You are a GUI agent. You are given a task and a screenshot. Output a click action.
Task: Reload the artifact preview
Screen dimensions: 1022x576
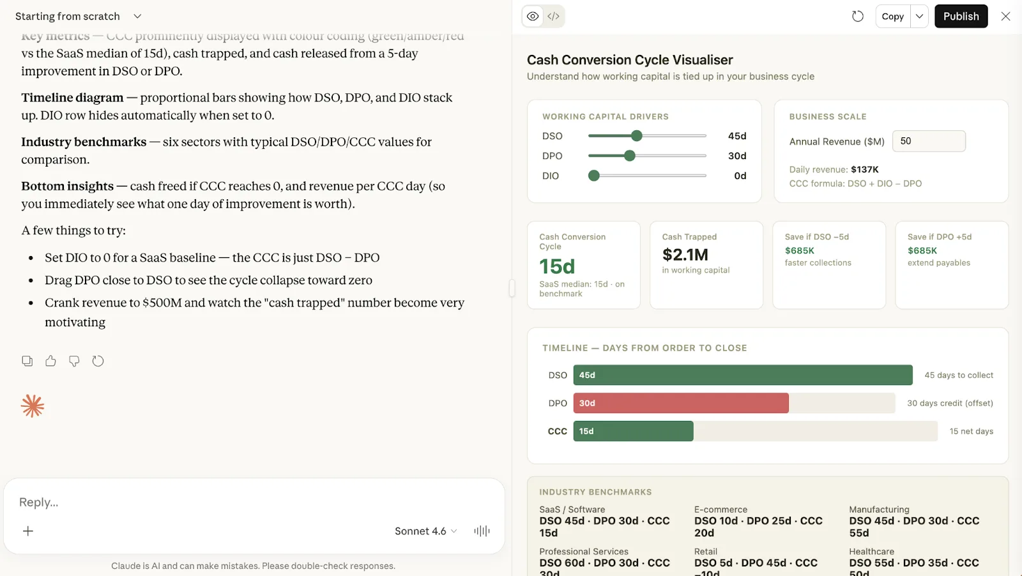858,16
